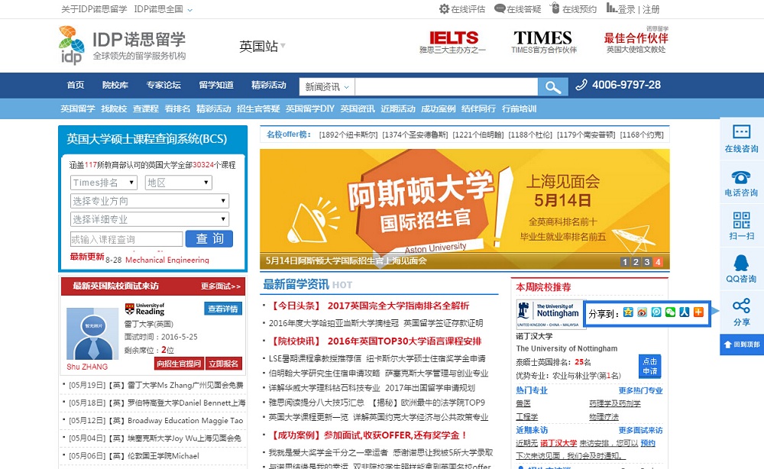Share to WeChat green icon

coord(671,312)
